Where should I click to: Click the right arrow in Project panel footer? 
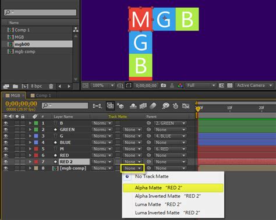(69, 86)
